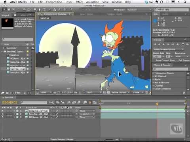Expand the Color Correction effects category

click(x=153, y=89)
